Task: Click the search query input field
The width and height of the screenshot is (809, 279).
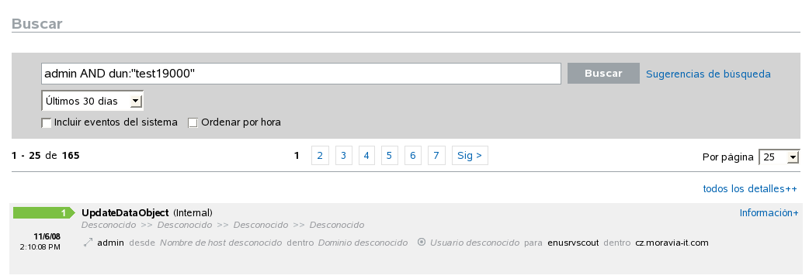Action: (x=300, y=74)
